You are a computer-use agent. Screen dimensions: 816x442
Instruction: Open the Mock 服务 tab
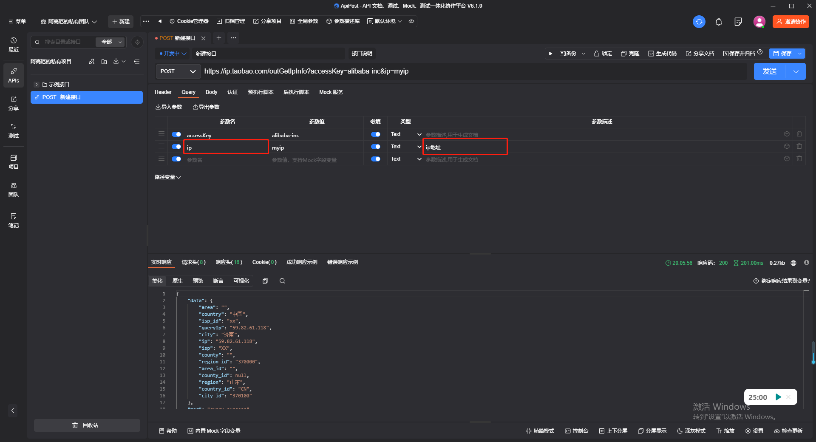click(x=331, y=92)
